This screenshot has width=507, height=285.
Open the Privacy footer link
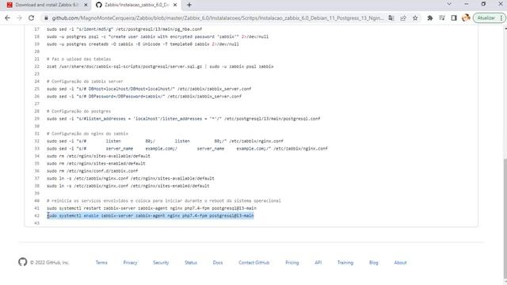[x=130, y=263]
